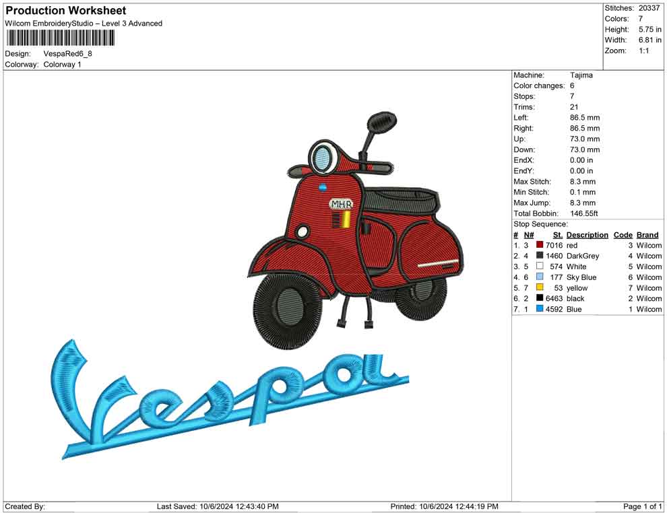667x513 pixels.
Task: Click the Height value '5.75 in'
Action: tap(650, 30)
